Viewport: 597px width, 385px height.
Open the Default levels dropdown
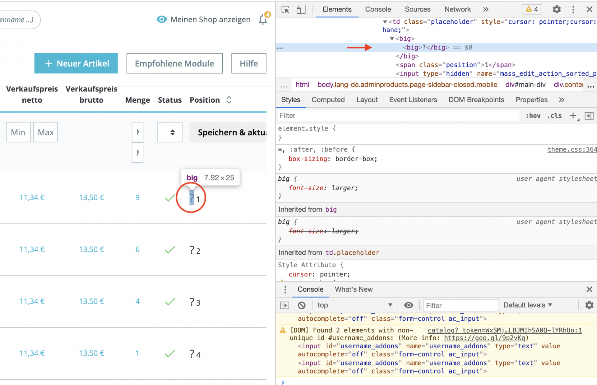[527, 305]
